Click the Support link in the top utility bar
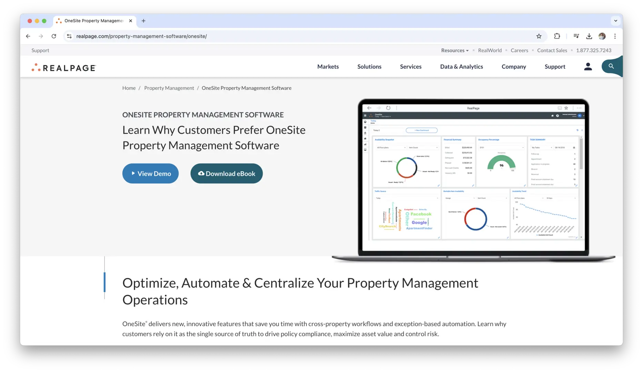Image resolution: width=643 pixels, height=372 pixels. pos(40,50)
